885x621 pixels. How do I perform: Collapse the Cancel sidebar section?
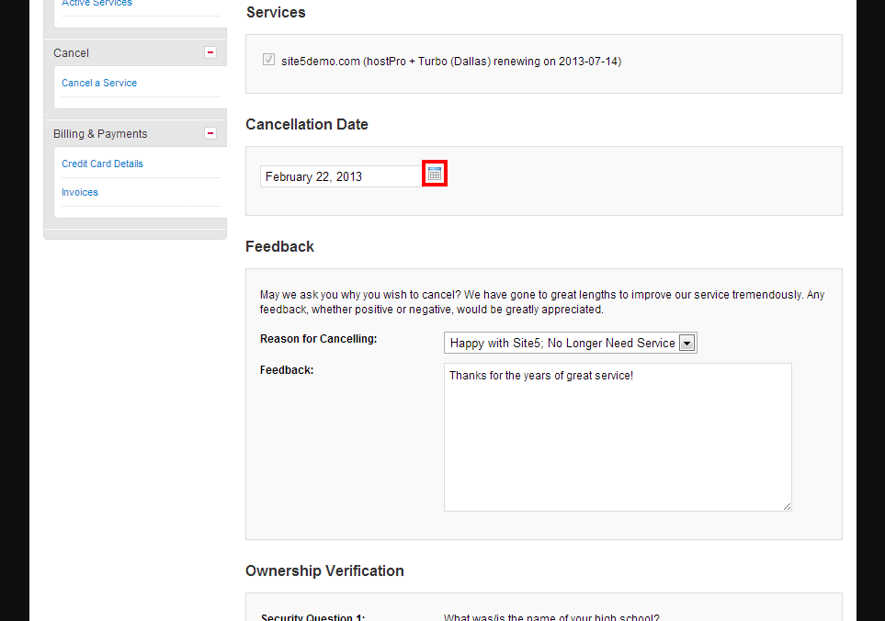(210, 52)
